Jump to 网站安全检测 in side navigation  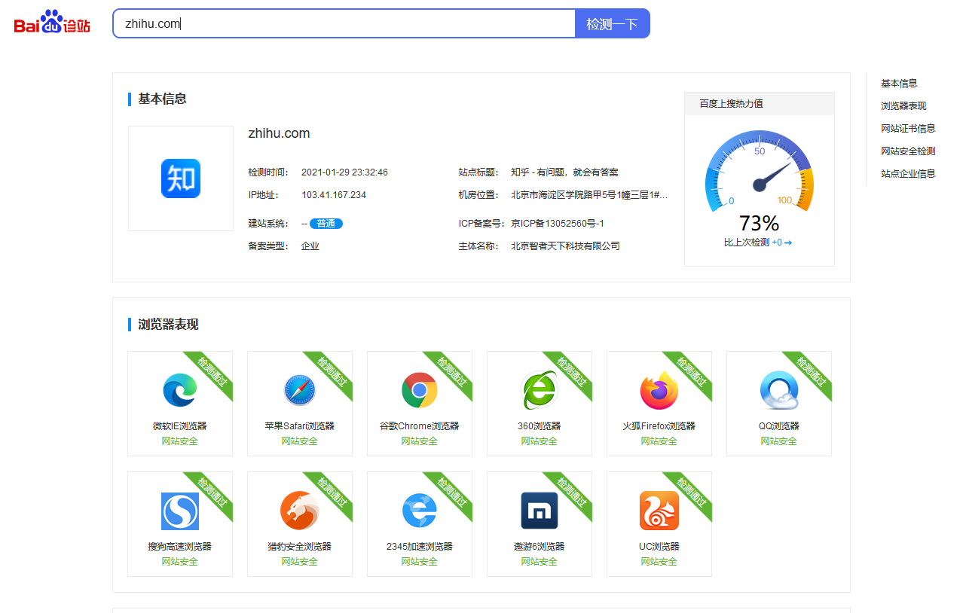pos(908,151)
